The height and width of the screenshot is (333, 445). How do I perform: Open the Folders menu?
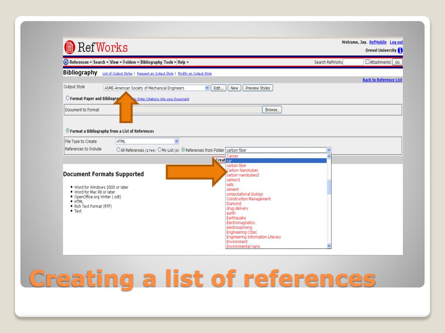[131, 62]
